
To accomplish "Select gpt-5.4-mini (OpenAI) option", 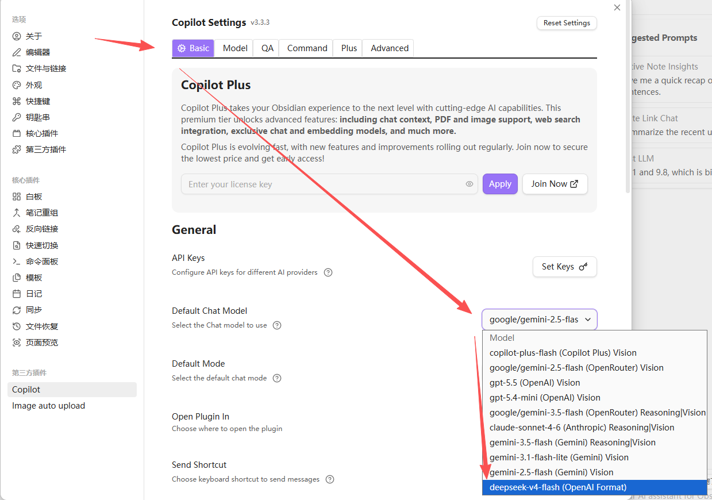I will pyautogui.click(x=595, y=398).
